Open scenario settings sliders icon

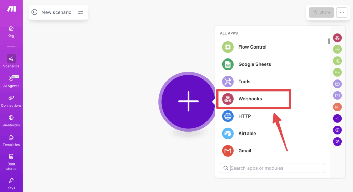[81, 12]
